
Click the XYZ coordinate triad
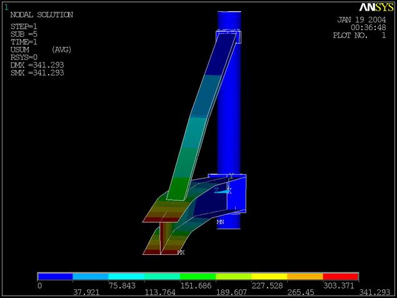pos(224,185)
